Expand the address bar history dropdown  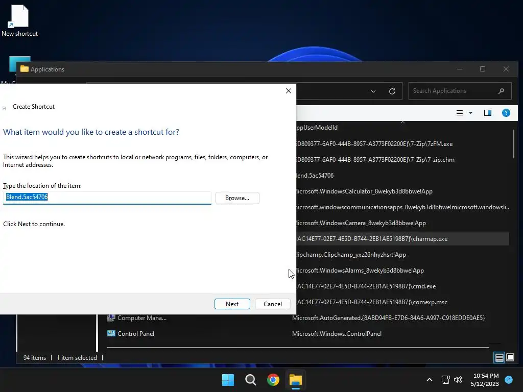373,91
